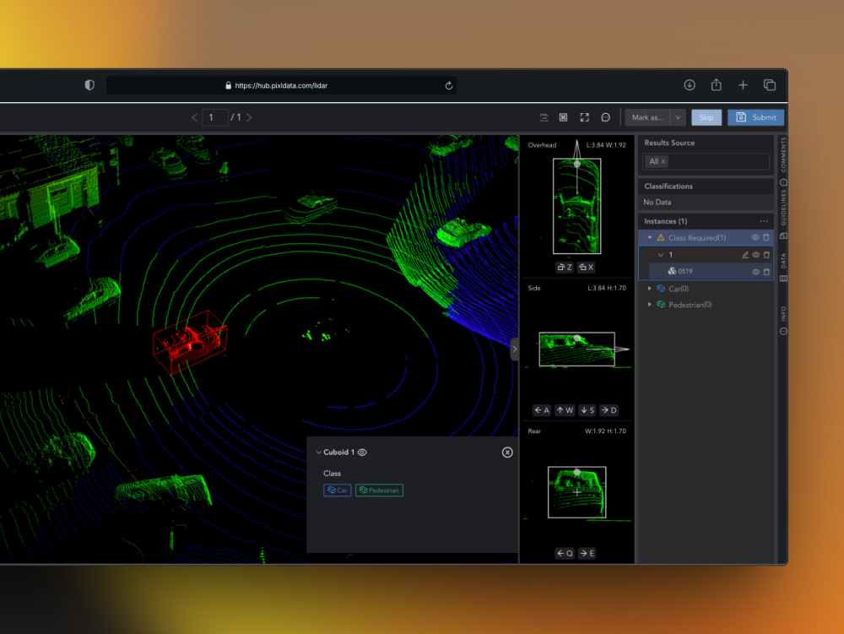Open the Data side tab
This screenshot has height=634, width=844.
(x=783, y=266)
